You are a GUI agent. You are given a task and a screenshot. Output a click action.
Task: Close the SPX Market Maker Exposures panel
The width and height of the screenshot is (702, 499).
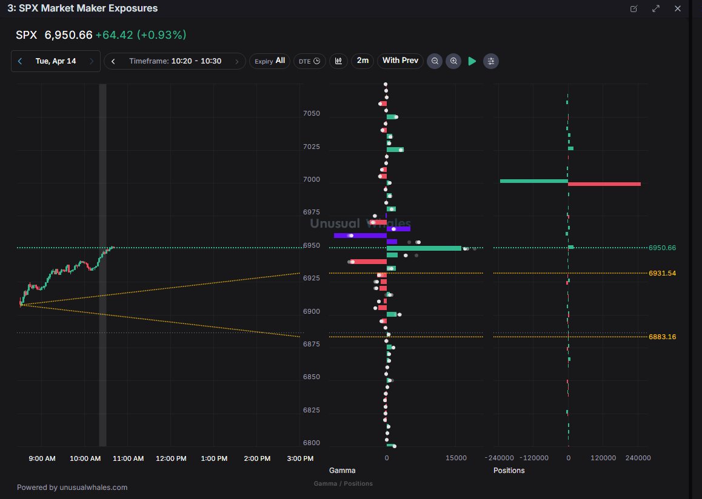tap(678, 8)
